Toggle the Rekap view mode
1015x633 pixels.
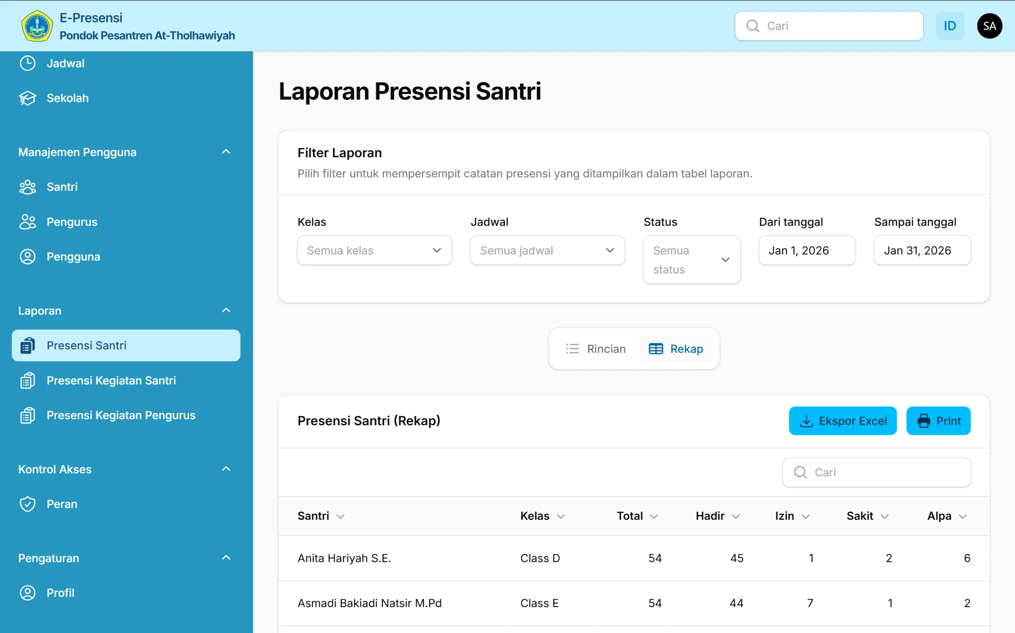pos(675,348)
